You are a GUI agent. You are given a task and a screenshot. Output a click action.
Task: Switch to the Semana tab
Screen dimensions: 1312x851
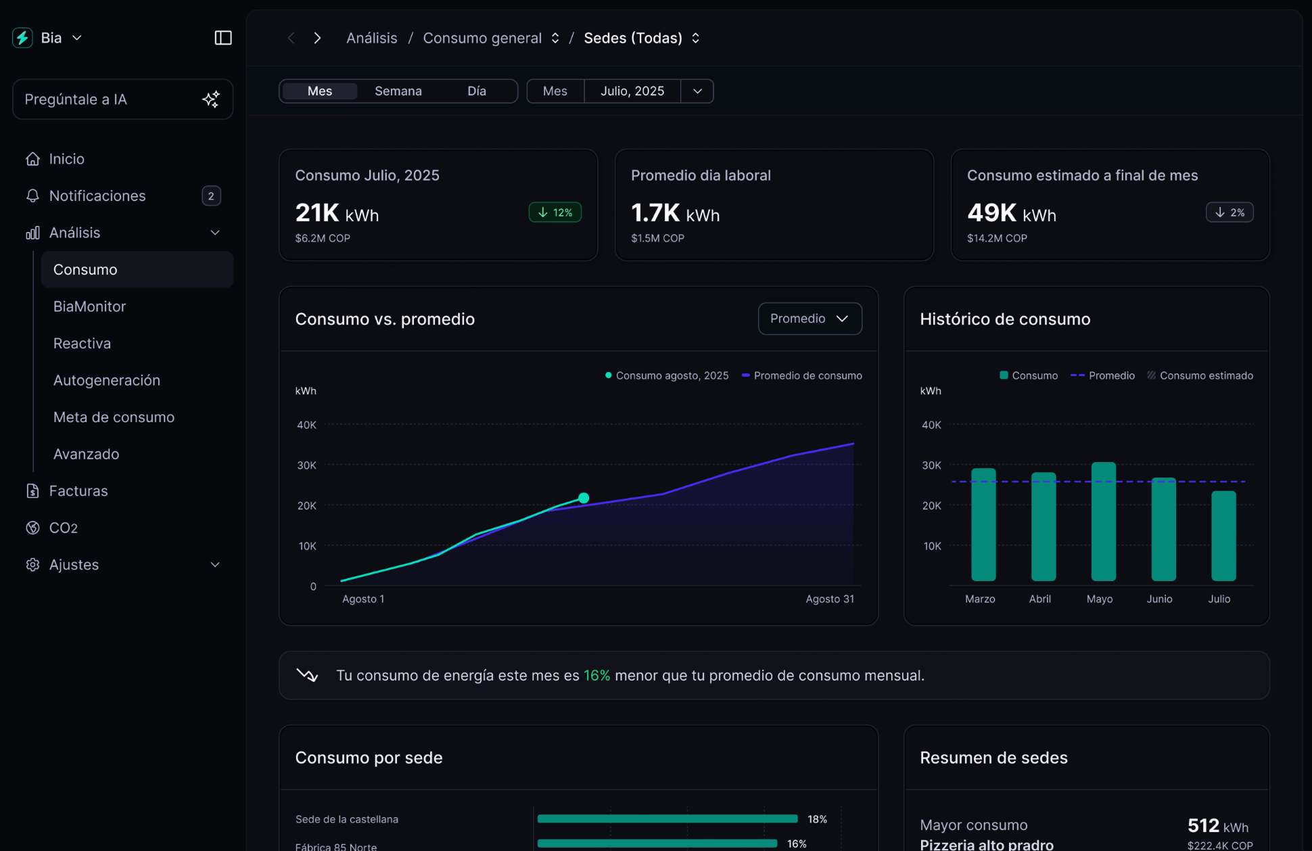click(x=398, y=91)
